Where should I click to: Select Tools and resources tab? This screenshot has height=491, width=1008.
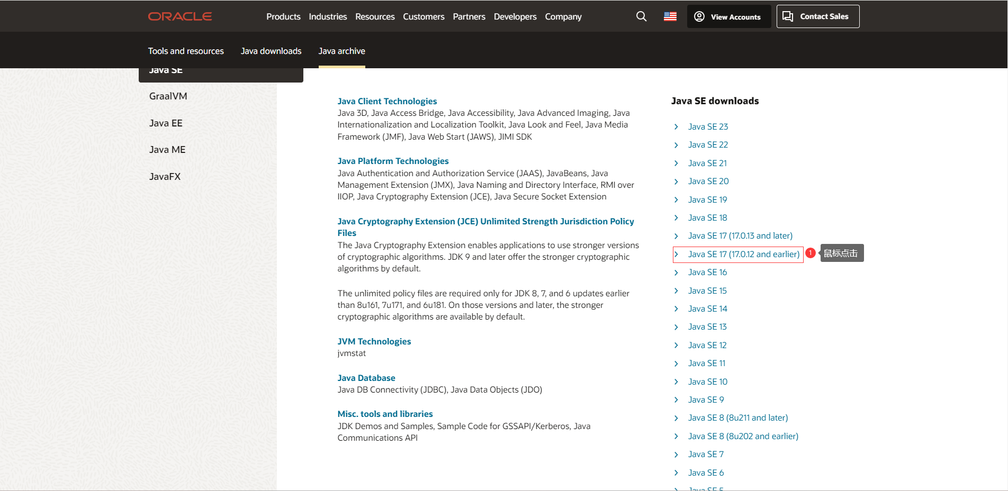pos(186,51)
